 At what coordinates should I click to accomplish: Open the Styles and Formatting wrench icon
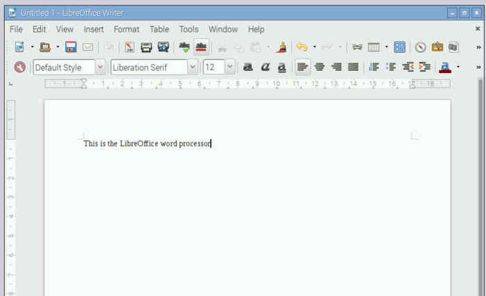pyautogui.click(x=19, y=67)
